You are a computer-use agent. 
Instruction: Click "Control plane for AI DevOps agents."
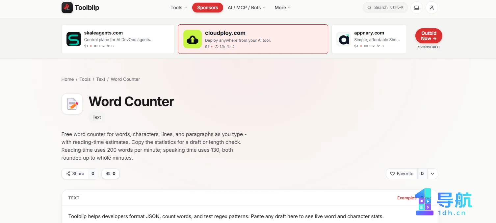pos(117,40)
